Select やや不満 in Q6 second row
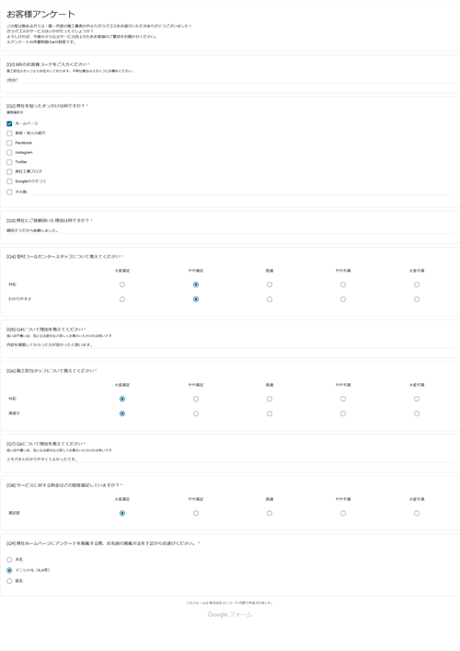This screenshot has height=651, width=460. [343, 413]
